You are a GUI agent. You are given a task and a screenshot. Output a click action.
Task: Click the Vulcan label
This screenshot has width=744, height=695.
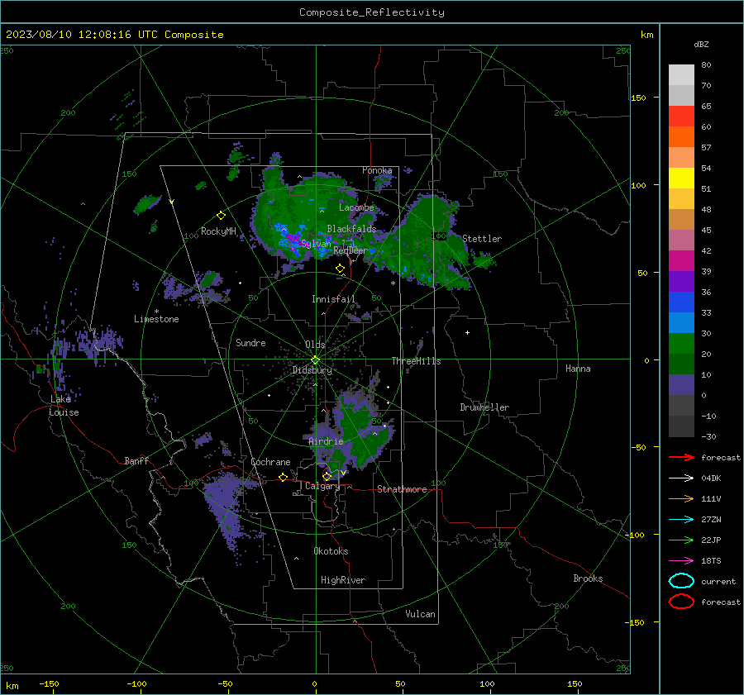coord(420,614)
